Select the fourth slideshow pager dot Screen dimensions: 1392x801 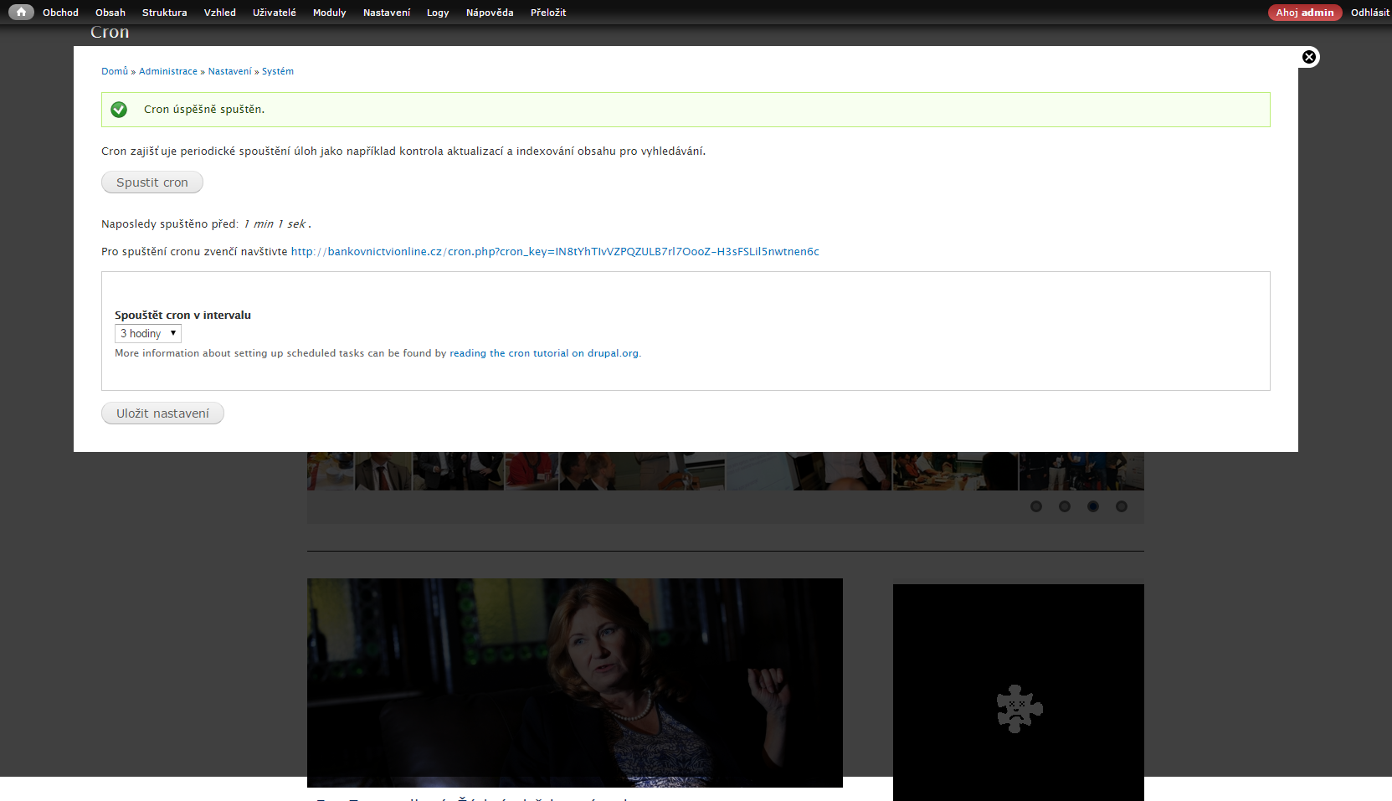click(1122, 506)
